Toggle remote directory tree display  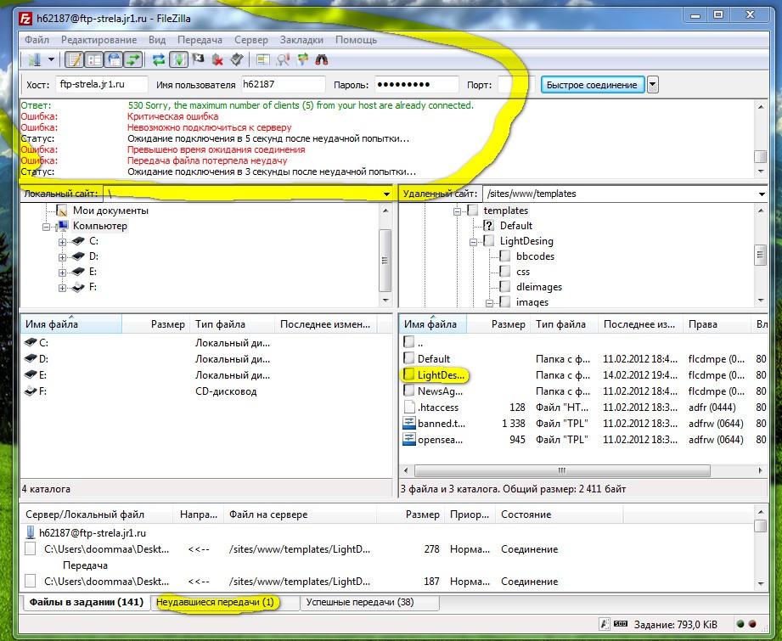tap(114, 60)
